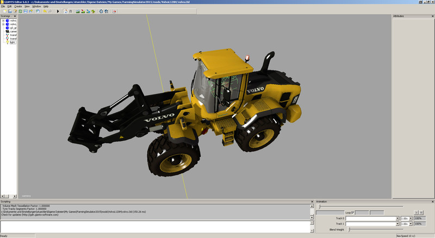435x238 pixels.
Task: Click the foliage plant paint icon
Action: [93, 11]
